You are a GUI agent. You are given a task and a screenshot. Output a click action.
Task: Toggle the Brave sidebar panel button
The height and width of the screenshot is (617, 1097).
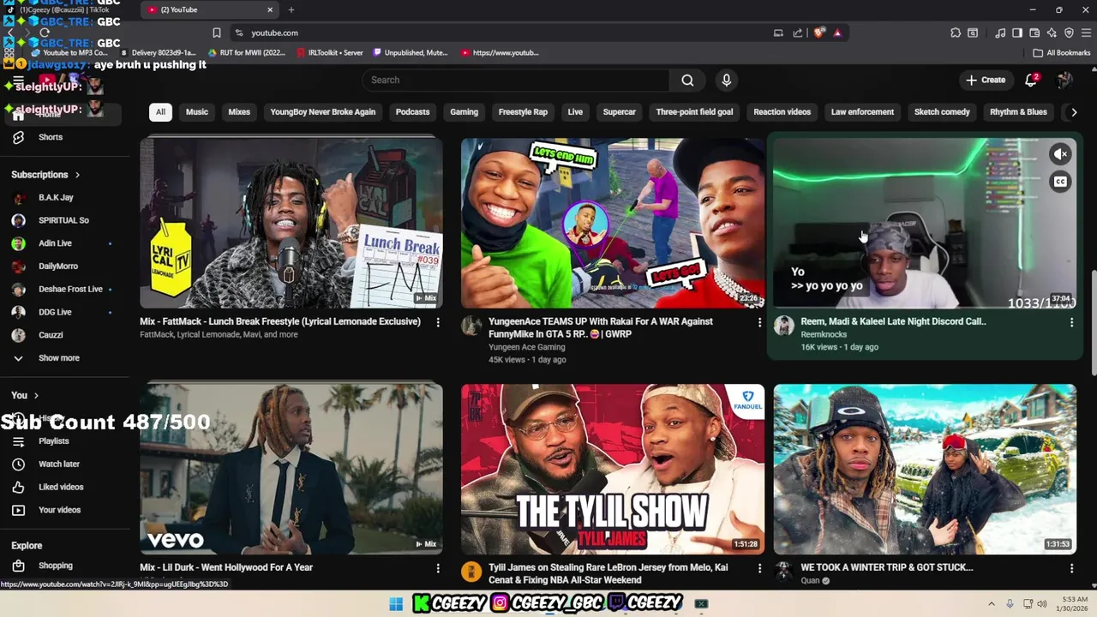point(1017,33)
